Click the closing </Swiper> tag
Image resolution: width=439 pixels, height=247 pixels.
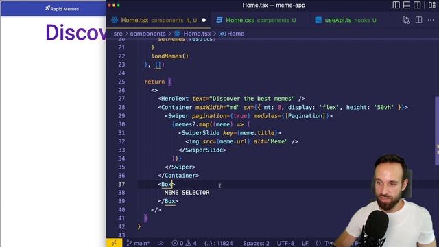tap(180, 167)
